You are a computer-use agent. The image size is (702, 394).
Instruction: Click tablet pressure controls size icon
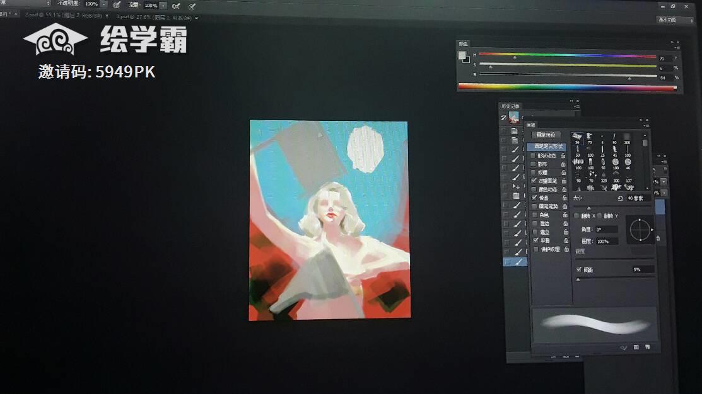(192, 7)
